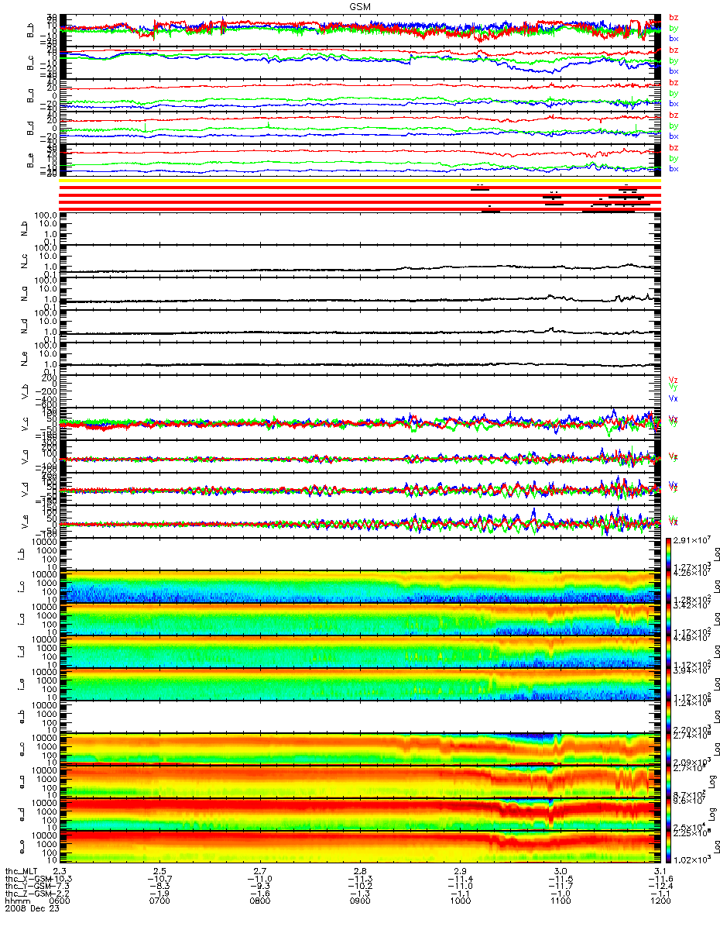Click the thc_Z-GSM axis row label
Screen dimensions: 720x930
coord(28,894)
